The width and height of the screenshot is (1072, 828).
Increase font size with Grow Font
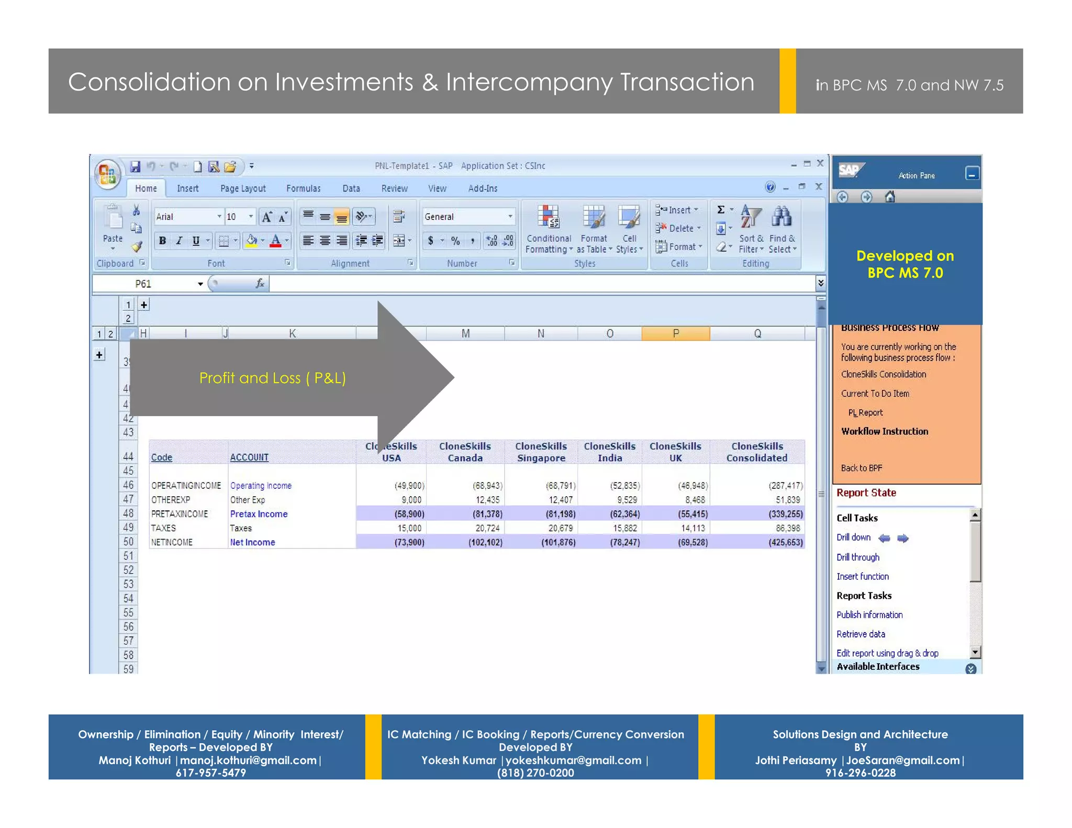pyautogui.click(x=267, y=217)
